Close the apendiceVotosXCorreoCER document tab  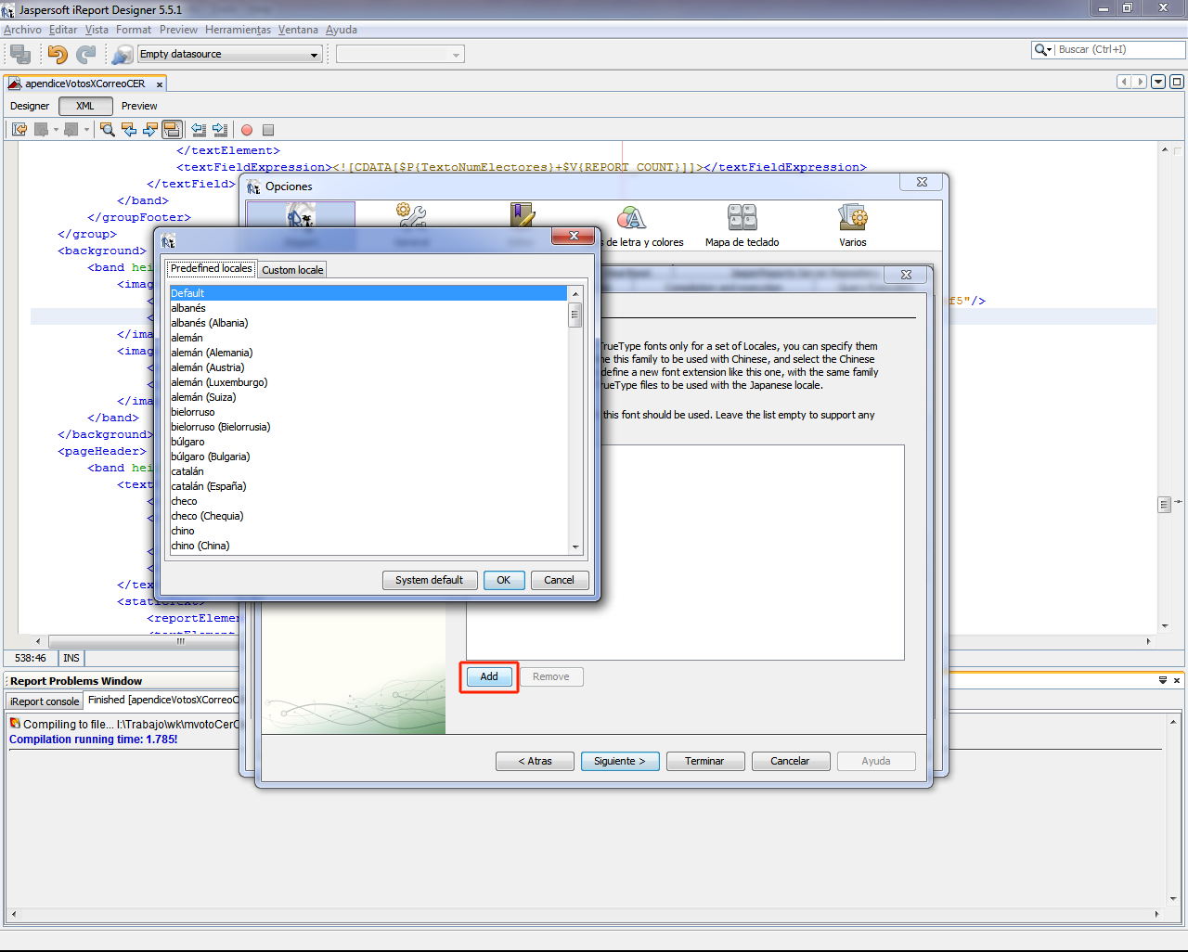(160, 84)
